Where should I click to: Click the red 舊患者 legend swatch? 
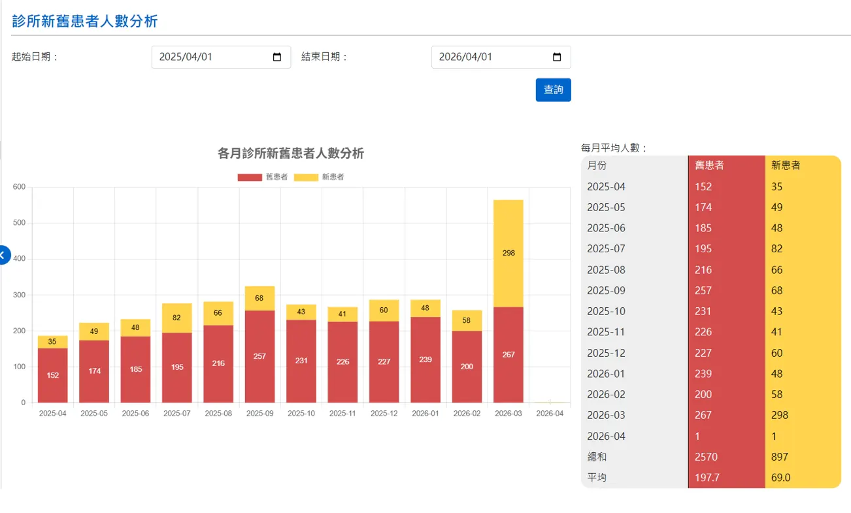[x=250, y=177]
